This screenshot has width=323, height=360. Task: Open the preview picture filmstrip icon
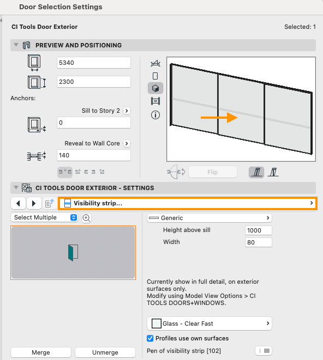coord(155,101)
